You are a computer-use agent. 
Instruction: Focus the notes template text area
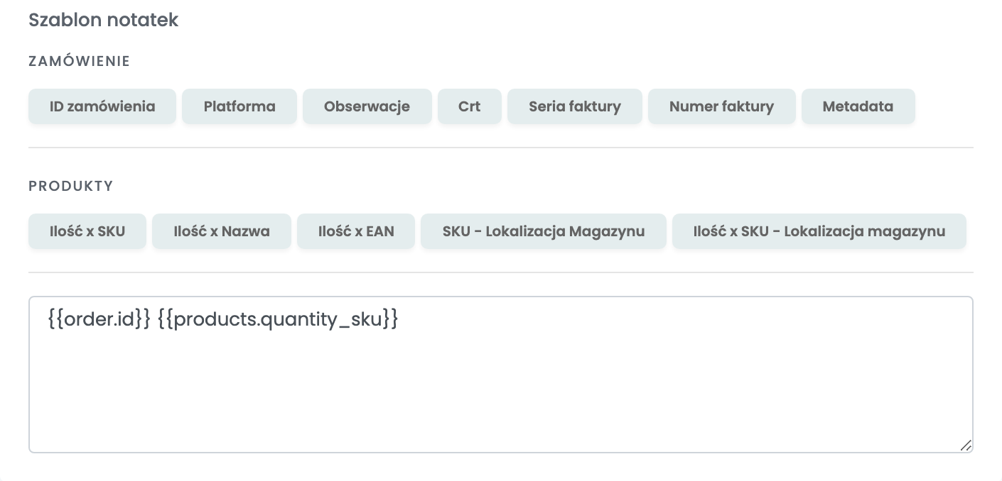click(501, 375)
